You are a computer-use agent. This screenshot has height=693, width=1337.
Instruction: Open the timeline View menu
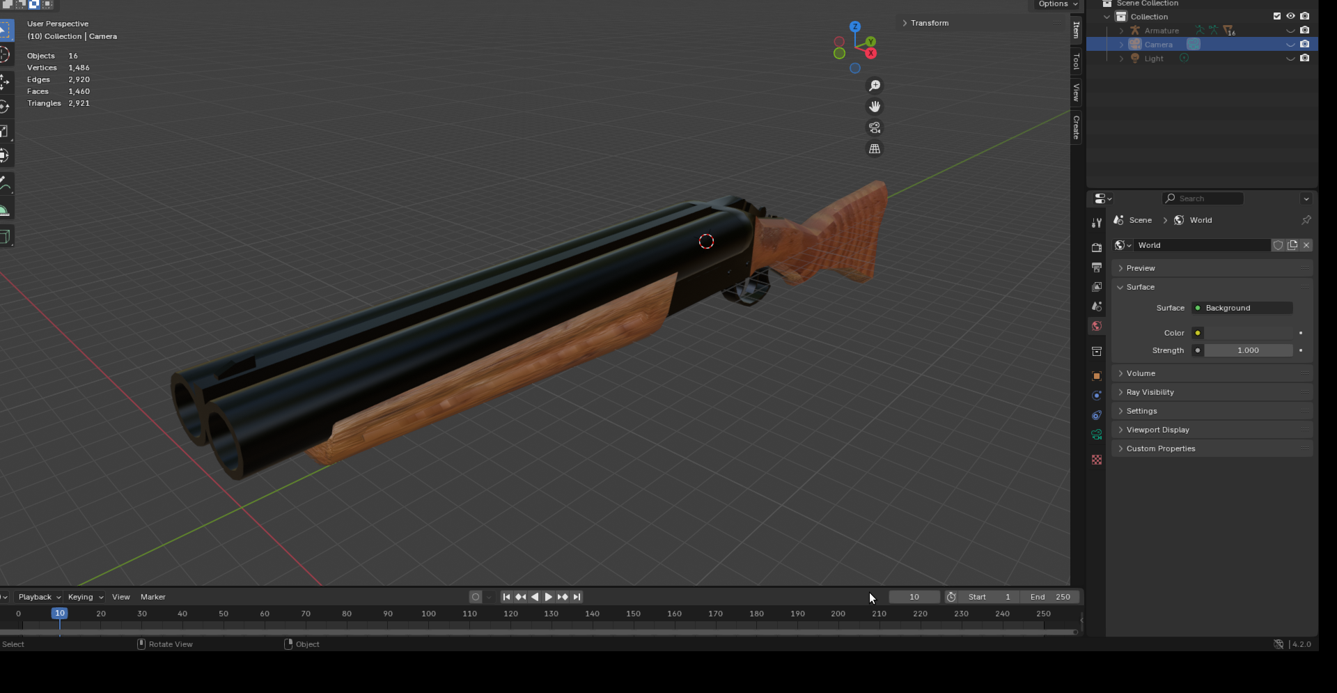pos(121,597)
